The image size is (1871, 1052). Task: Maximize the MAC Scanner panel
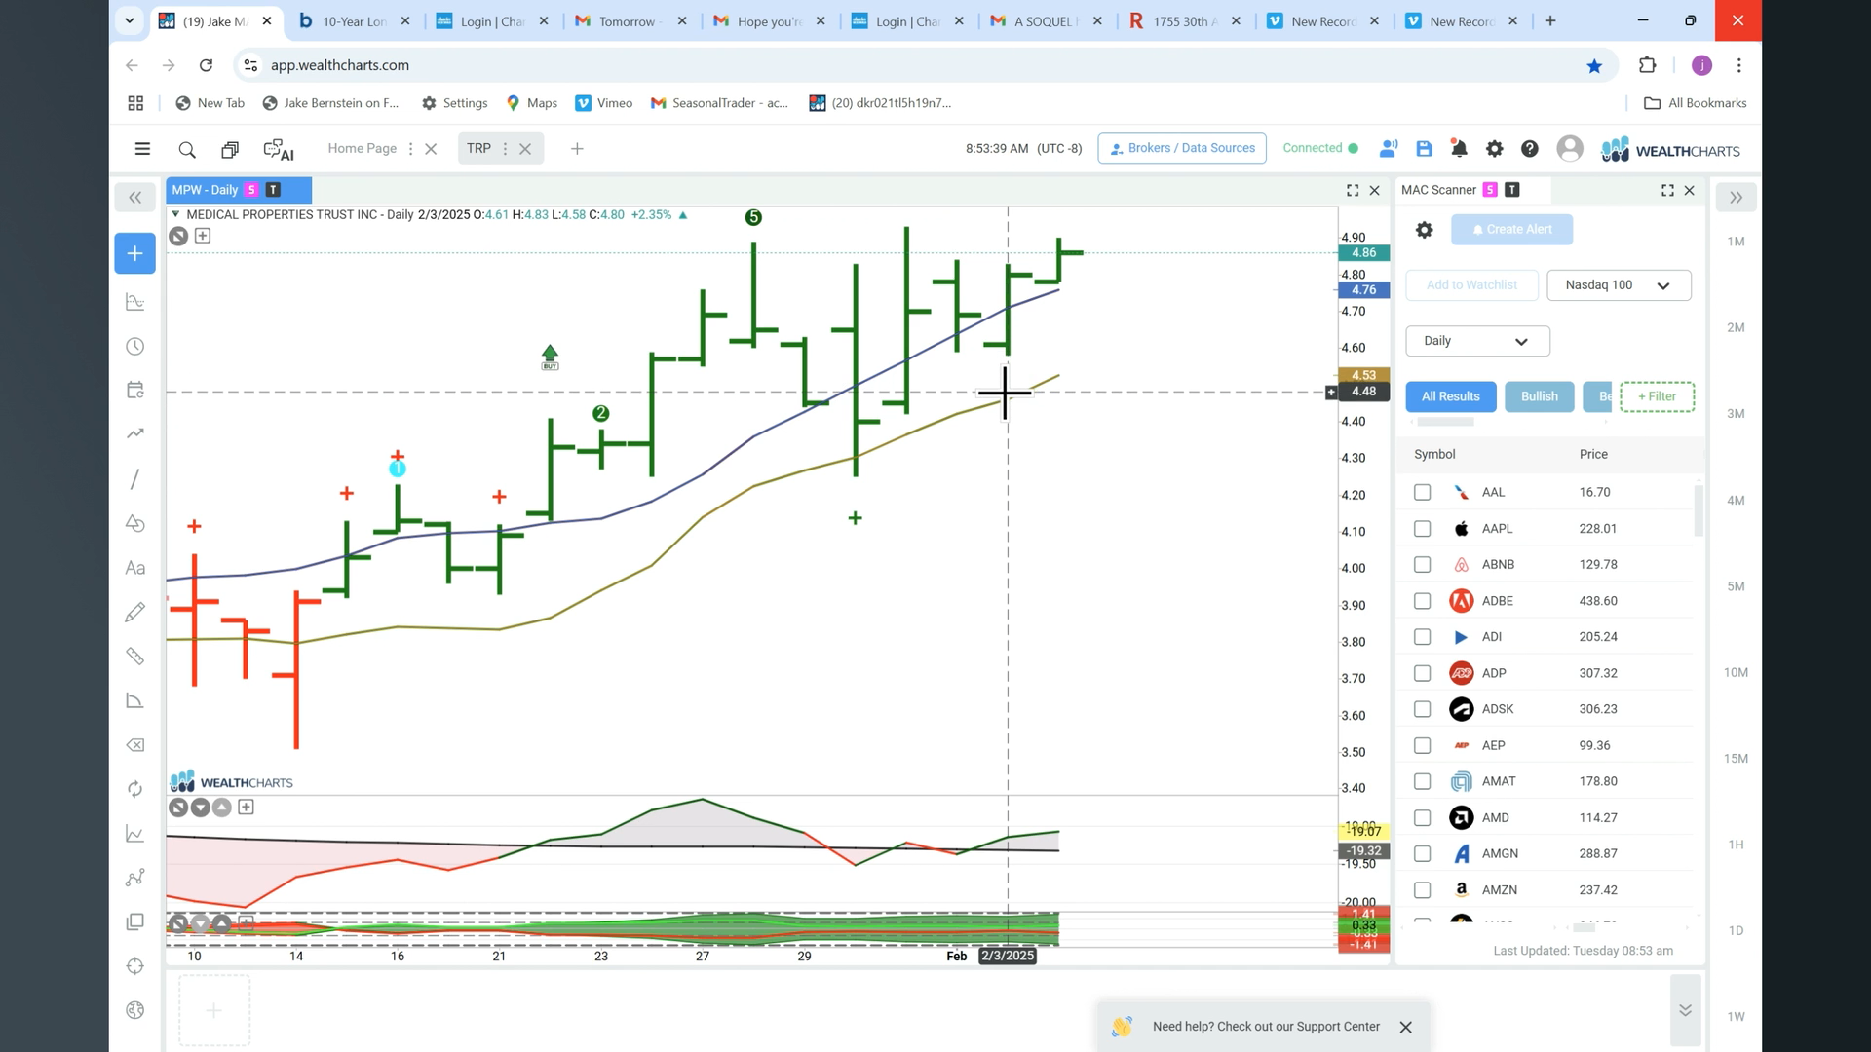point(1667,191)
